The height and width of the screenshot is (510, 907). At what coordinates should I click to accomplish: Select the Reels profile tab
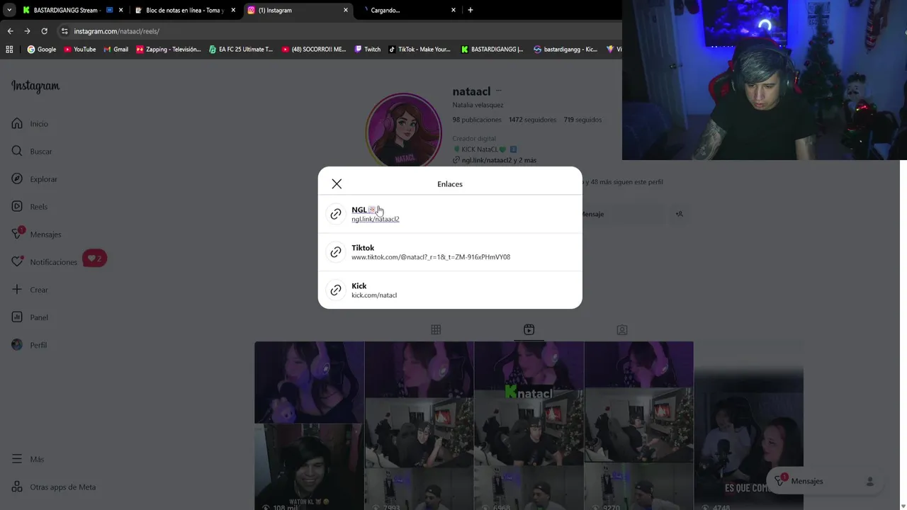(x=529, y=329)
